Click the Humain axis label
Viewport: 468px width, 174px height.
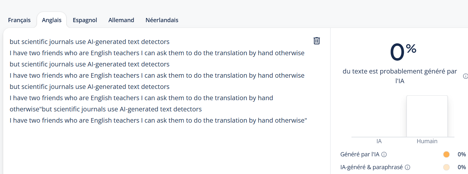427,141
